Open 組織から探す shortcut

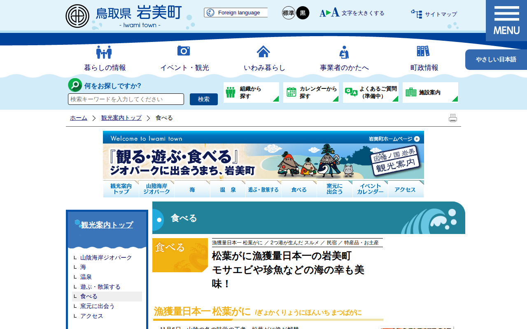251,93
